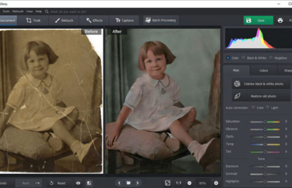Click the search magnifier icon
Viewport: 292px width, 188px height.
(x=47, y=12)
